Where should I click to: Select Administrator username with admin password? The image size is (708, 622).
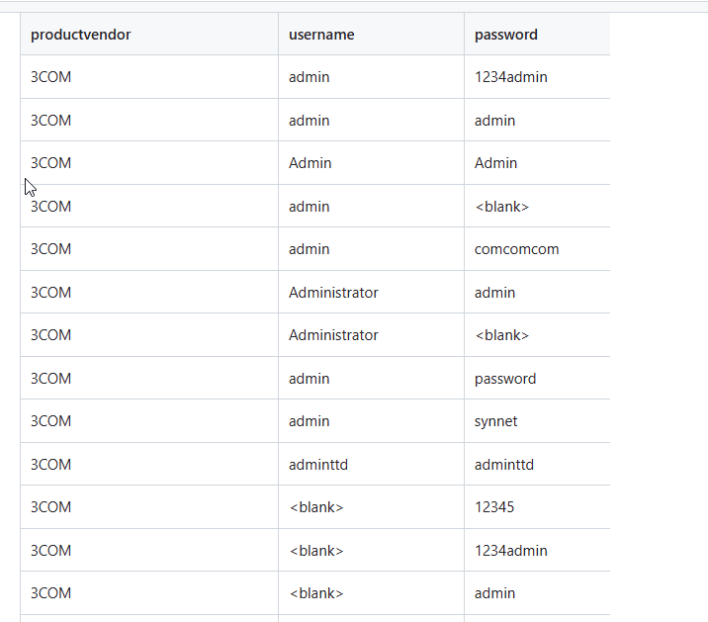(333, 293)
